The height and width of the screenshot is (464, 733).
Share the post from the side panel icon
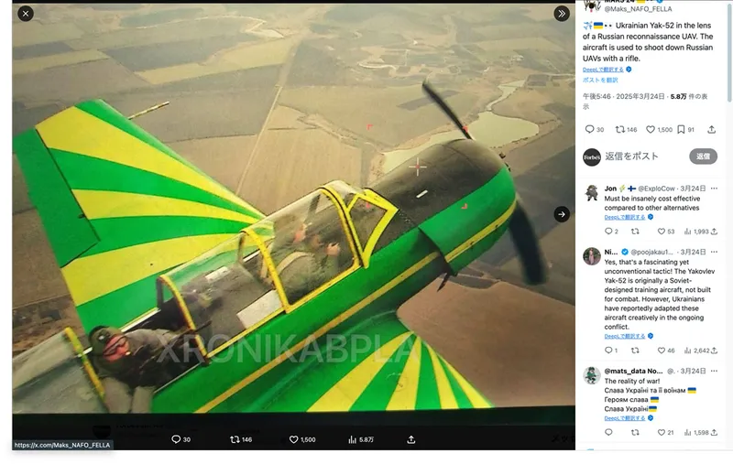tap(712, 129)
